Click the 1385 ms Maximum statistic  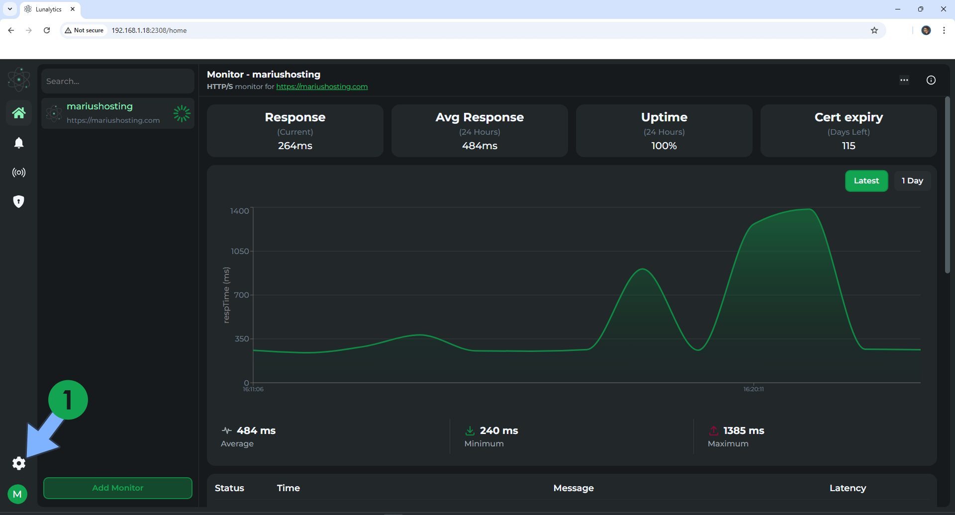(736, 436)
